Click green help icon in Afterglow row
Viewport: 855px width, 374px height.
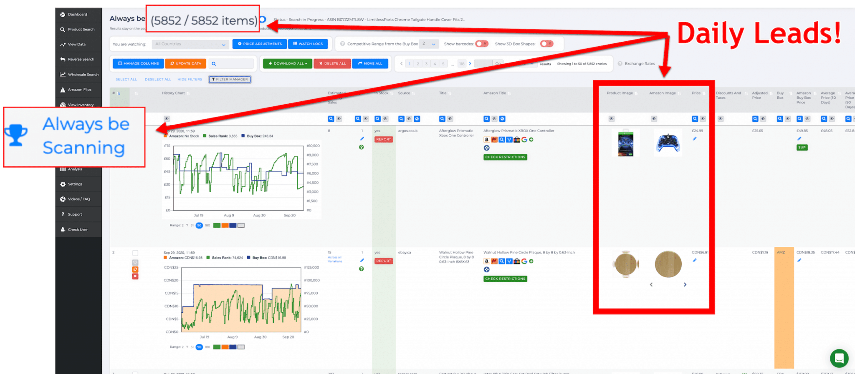[362, 147]
